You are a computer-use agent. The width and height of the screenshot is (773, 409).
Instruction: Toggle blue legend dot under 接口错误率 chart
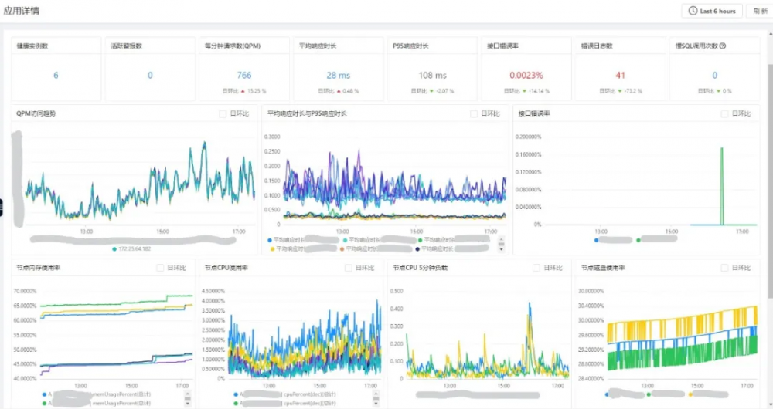597,240
